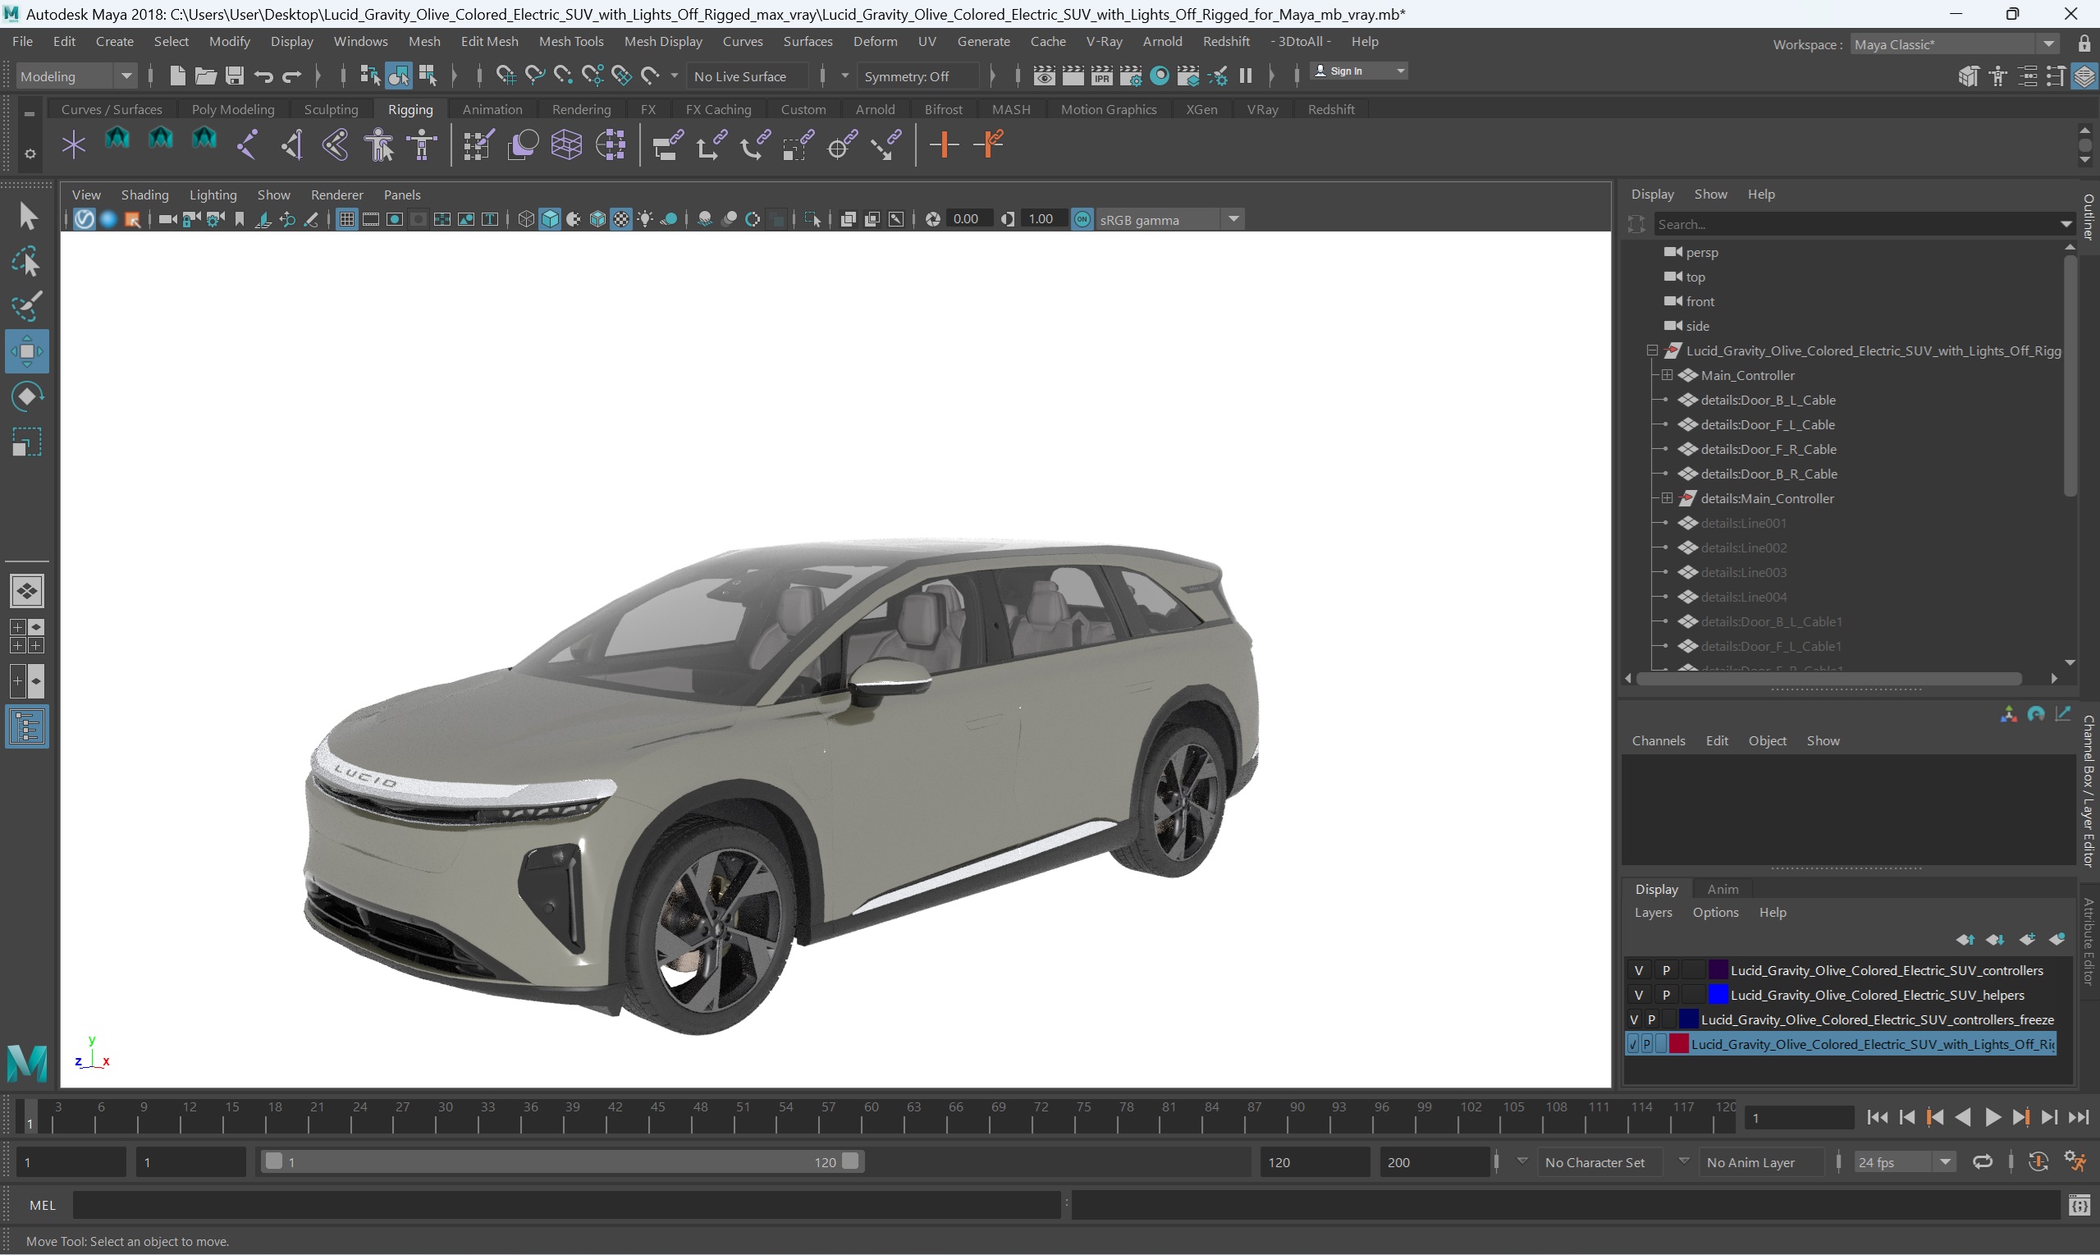Click the Save Scene icon

coord(234,76)
